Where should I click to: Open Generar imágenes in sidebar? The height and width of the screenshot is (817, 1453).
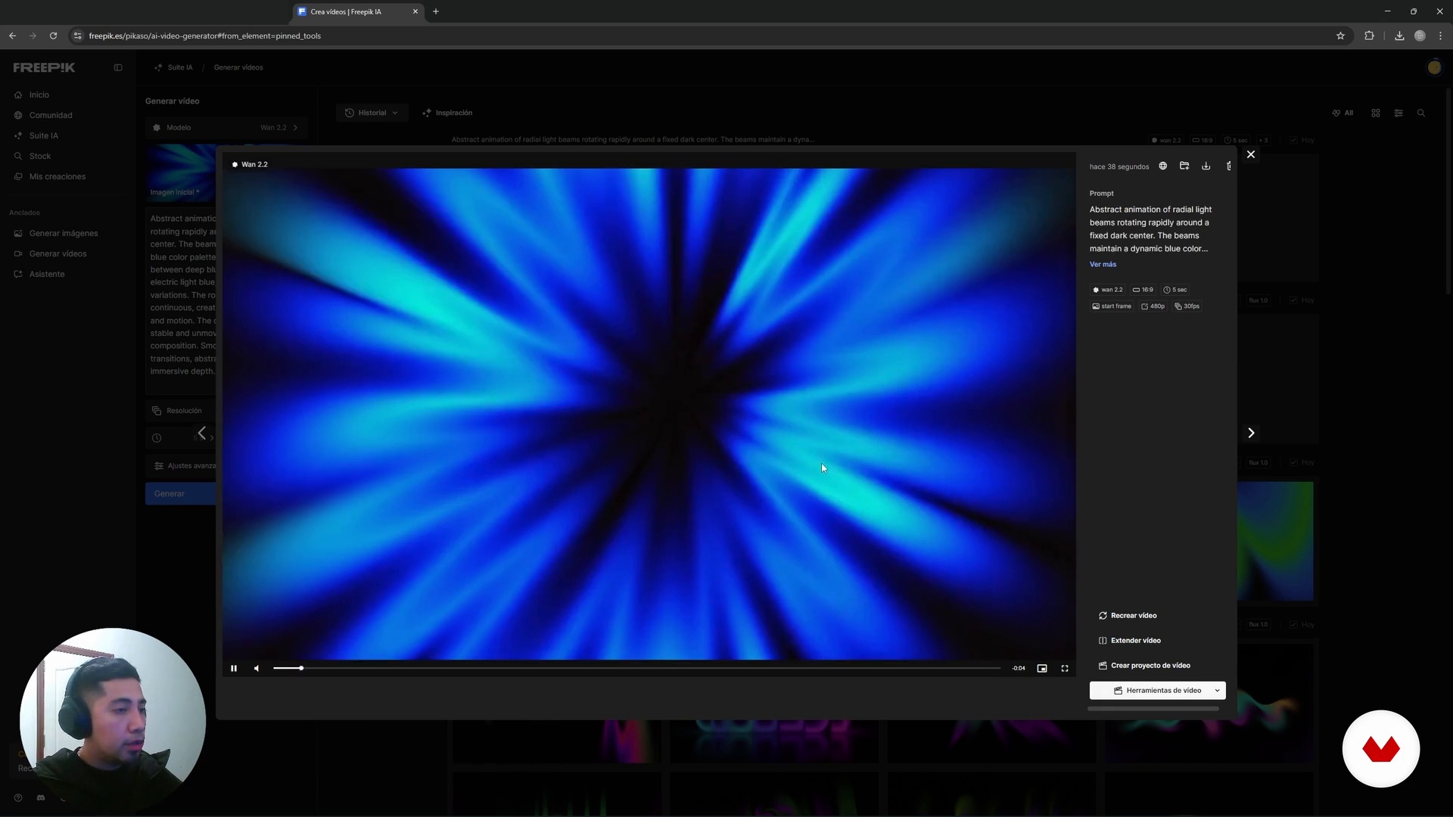tap(64, 234)
